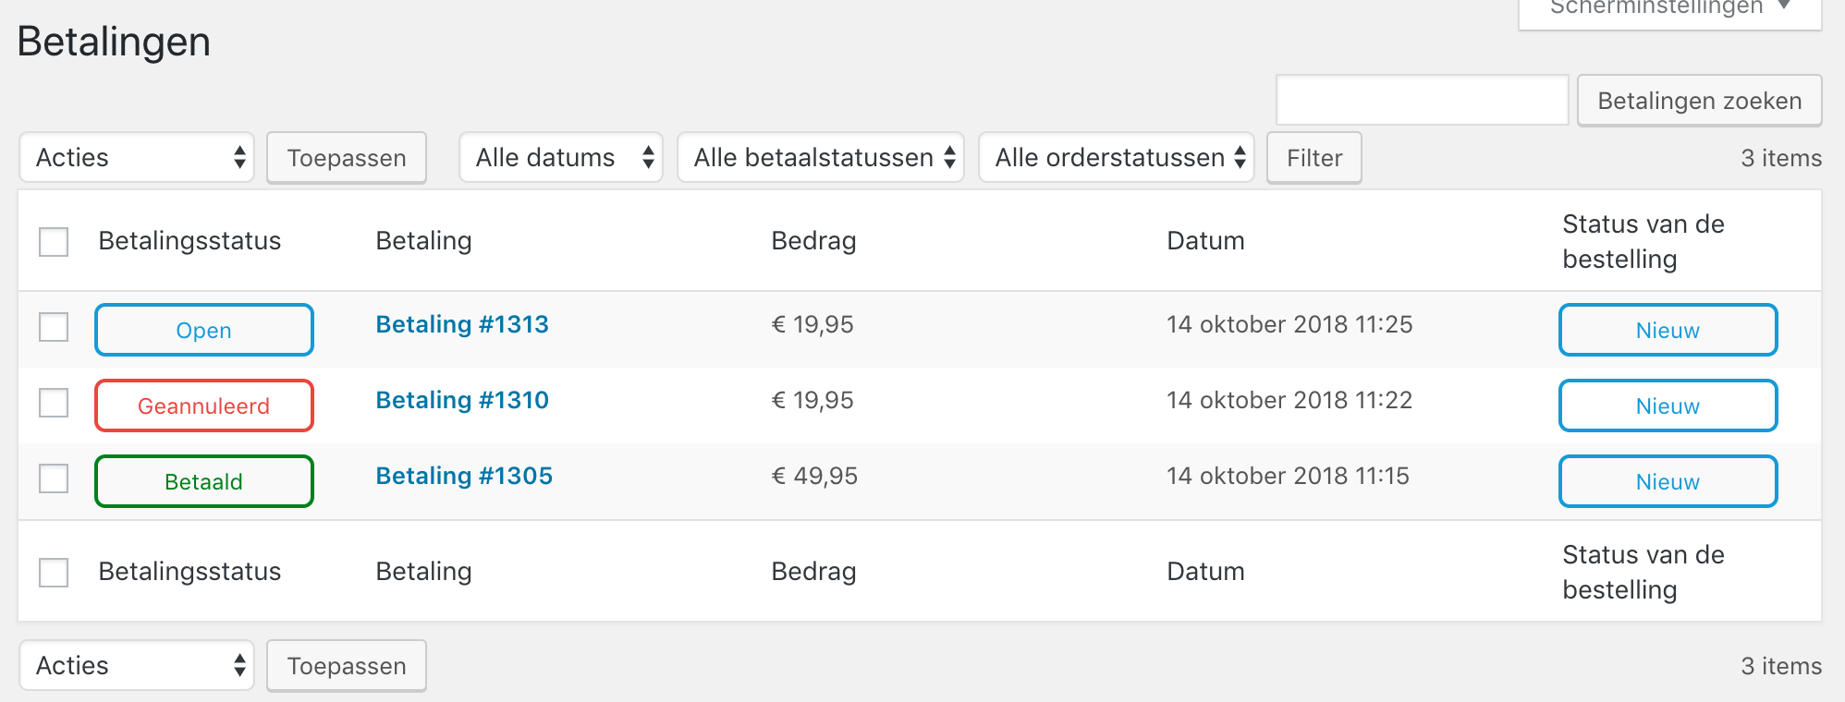Click the Betalingen zoeken button
The height and width of the screenshot is (702, 1845).
tap(1699, 101)
